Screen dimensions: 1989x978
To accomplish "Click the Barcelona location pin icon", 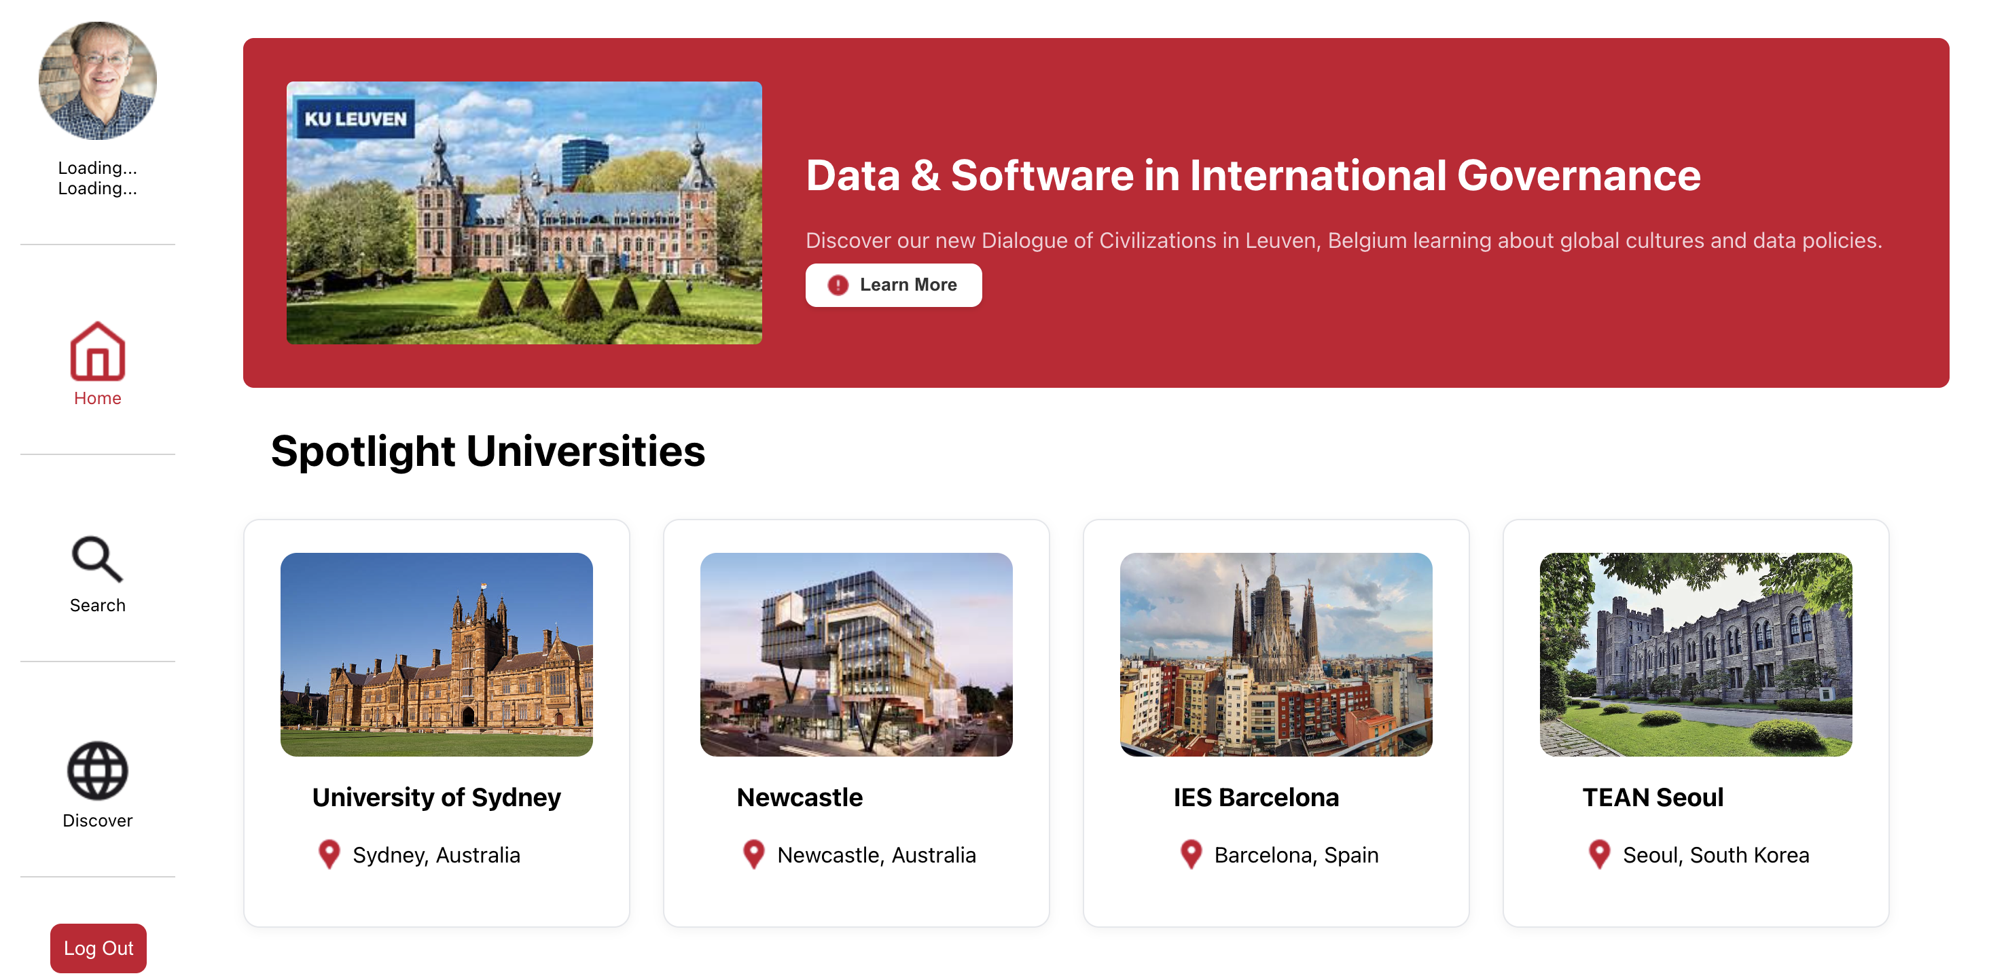I will pos(1191,854).
